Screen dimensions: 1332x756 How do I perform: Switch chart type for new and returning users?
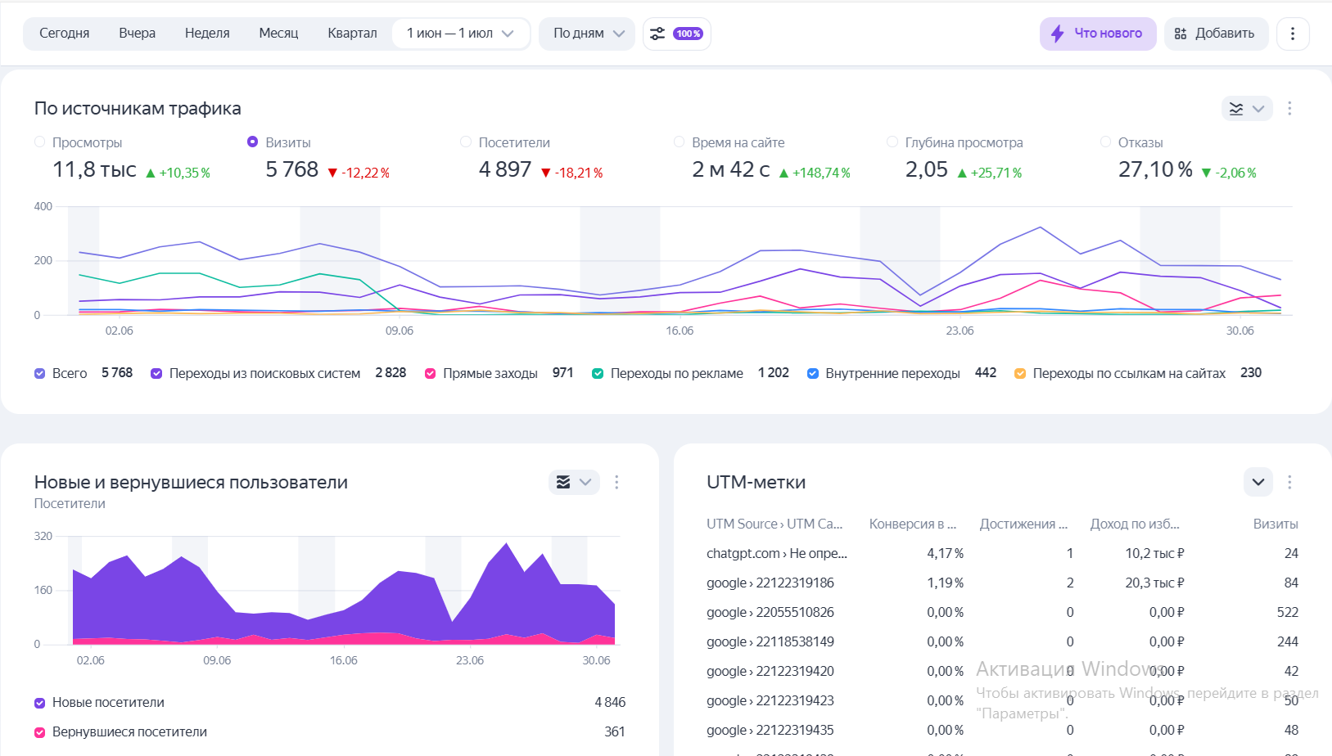573,483
